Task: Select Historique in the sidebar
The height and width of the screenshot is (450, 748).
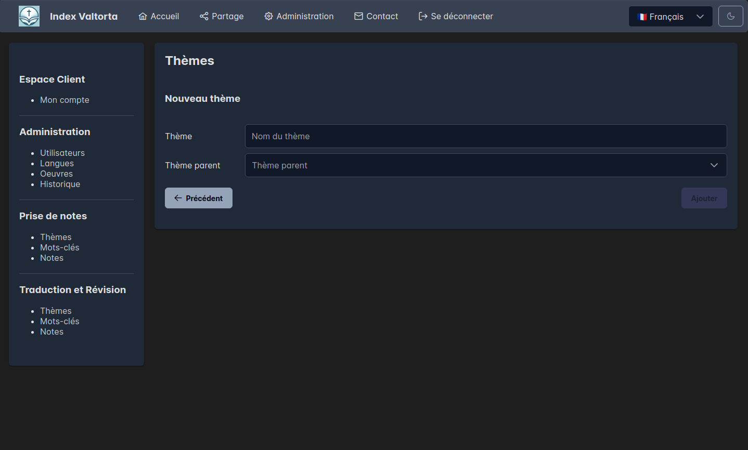Action: click(x=60, y=184)
